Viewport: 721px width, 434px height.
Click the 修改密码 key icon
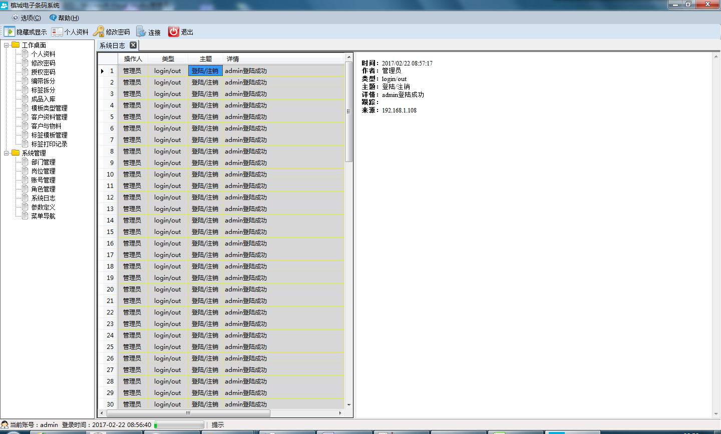click(x=99, y=31)
